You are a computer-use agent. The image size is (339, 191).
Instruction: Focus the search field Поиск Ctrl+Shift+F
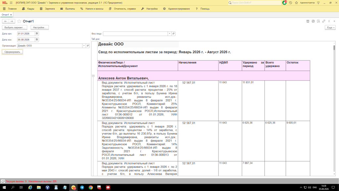255,3
